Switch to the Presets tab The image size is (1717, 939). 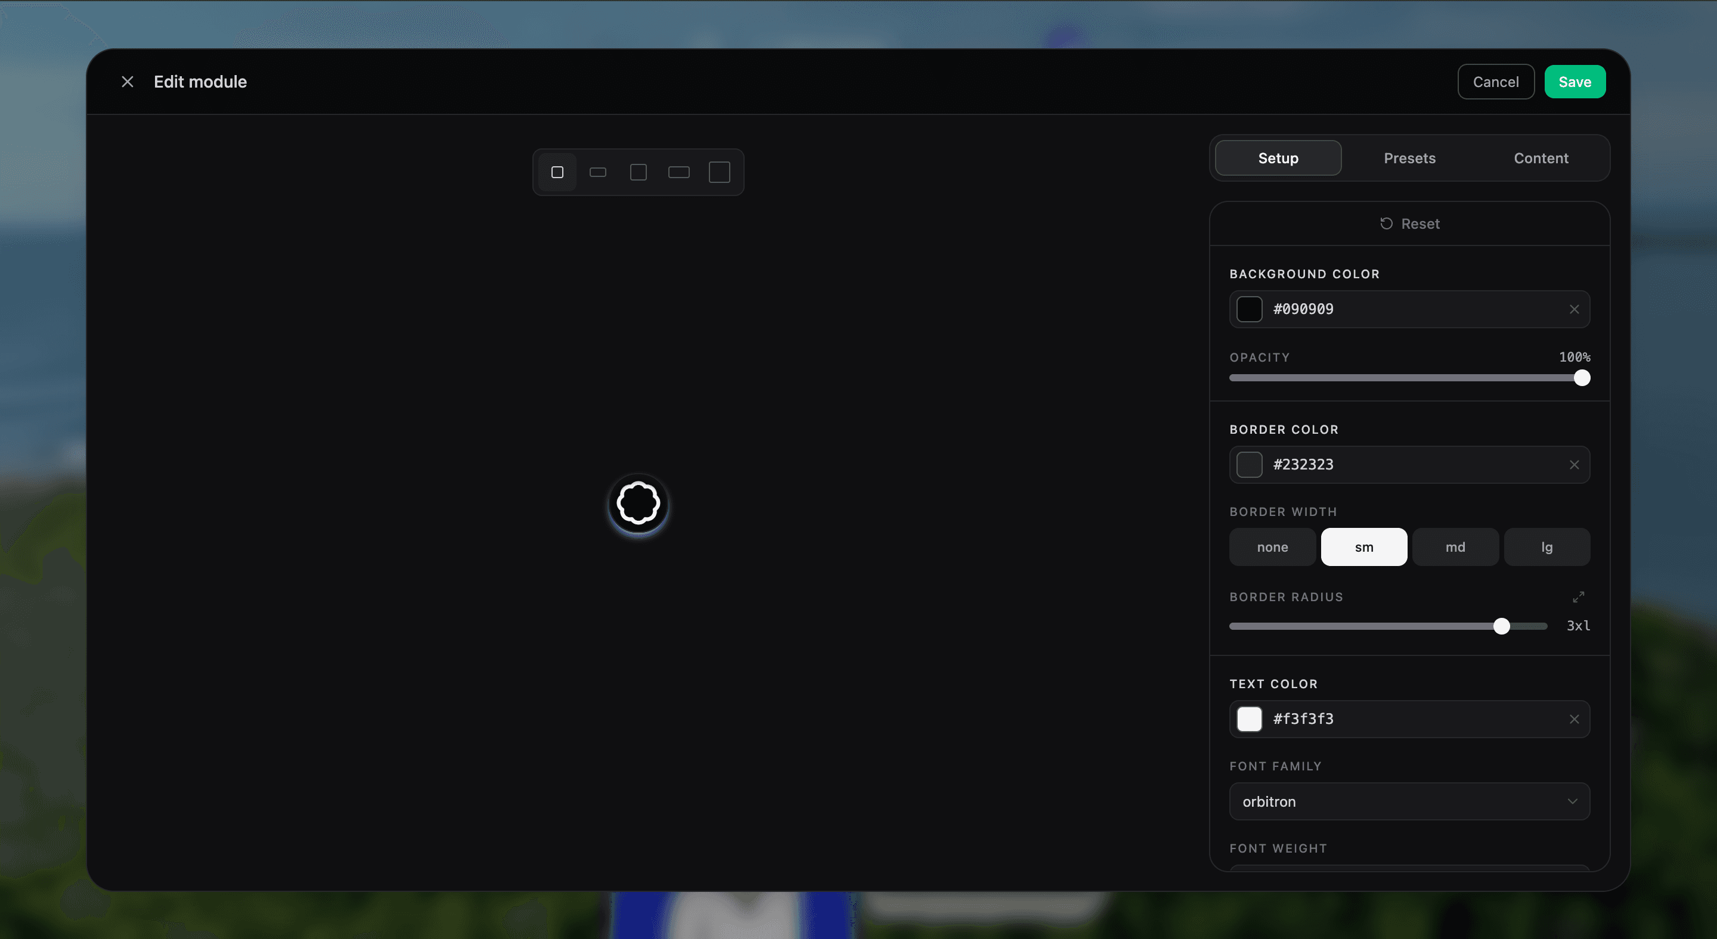point(1409,158)
